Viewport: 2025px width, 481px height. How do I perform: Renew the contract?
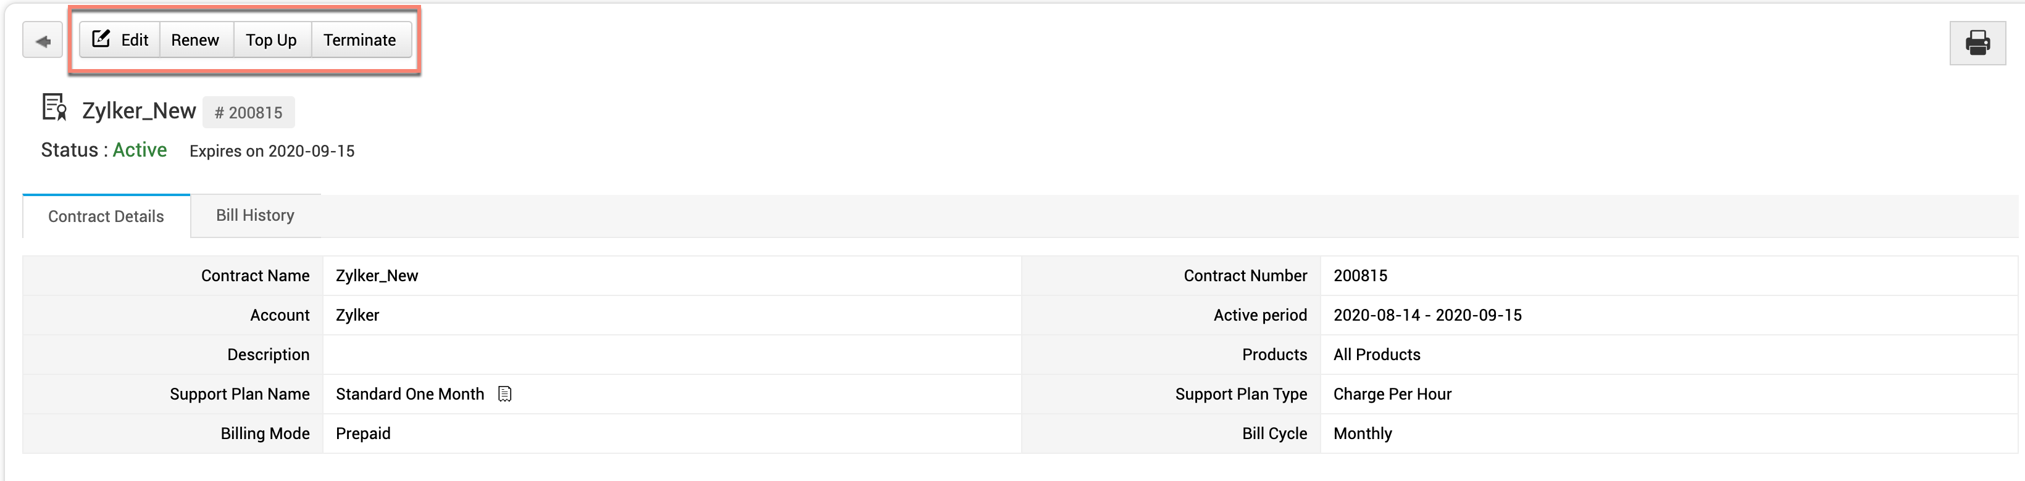tap(195, 40)
